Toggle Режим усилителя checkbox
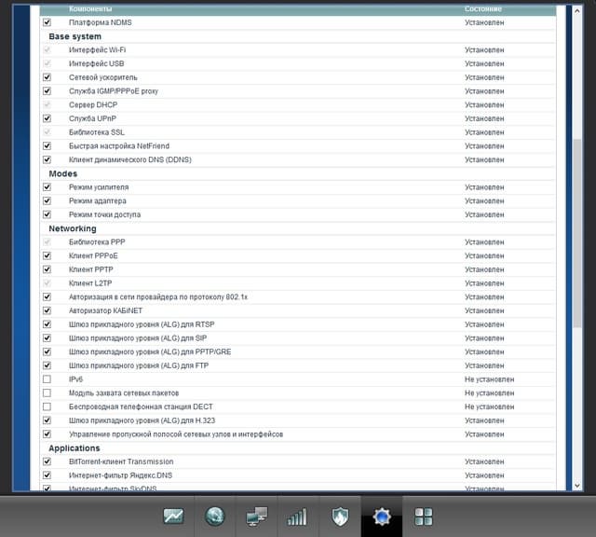Screen dimensions: 596x537 (47, 186)
